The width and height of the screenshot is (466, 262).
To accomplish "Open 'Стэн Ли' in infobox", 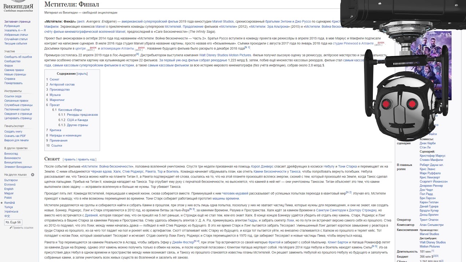I will pos(425,147).
